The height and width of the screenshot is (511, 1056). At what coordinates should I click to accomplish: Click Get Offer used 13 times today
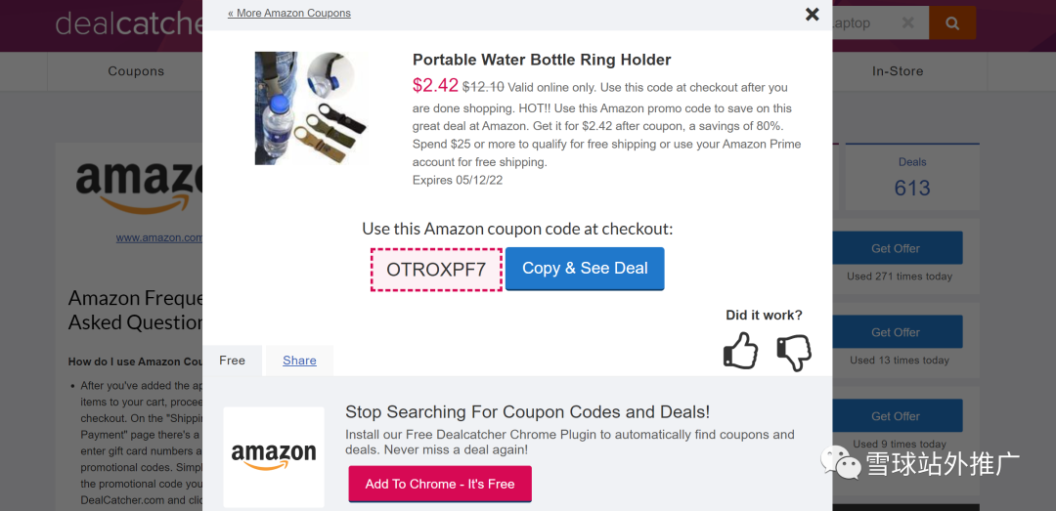point(896,332)
